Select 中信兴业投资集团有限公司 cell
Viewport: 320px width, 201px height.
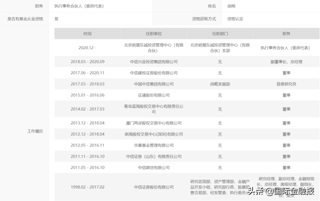[x=154, y=62]
